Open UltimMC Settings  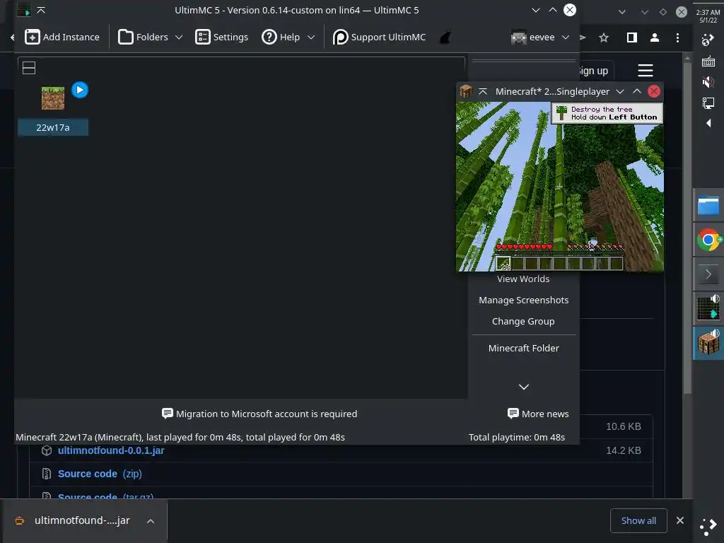221,37
